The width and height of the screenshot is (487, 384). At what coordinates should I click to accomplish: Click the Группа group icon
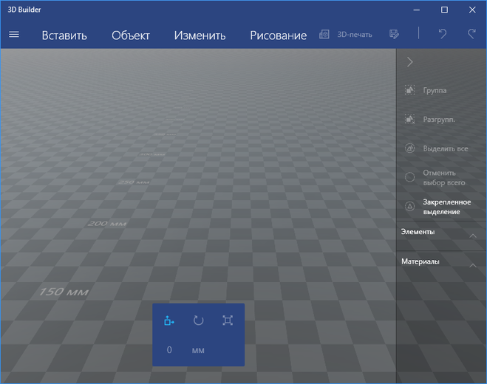pos(409,90)
